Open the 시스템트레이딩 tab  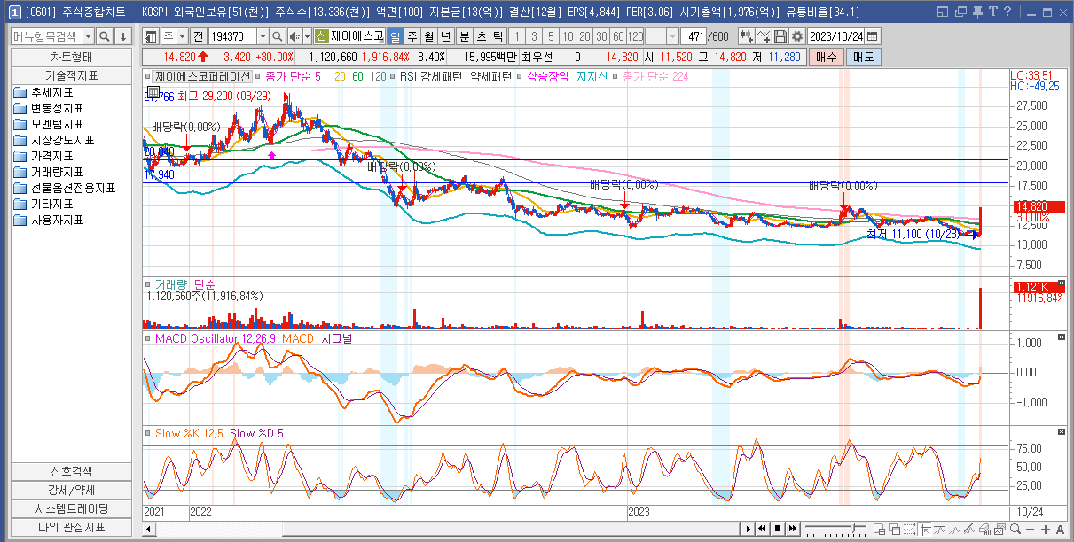[x=72, y=508]
